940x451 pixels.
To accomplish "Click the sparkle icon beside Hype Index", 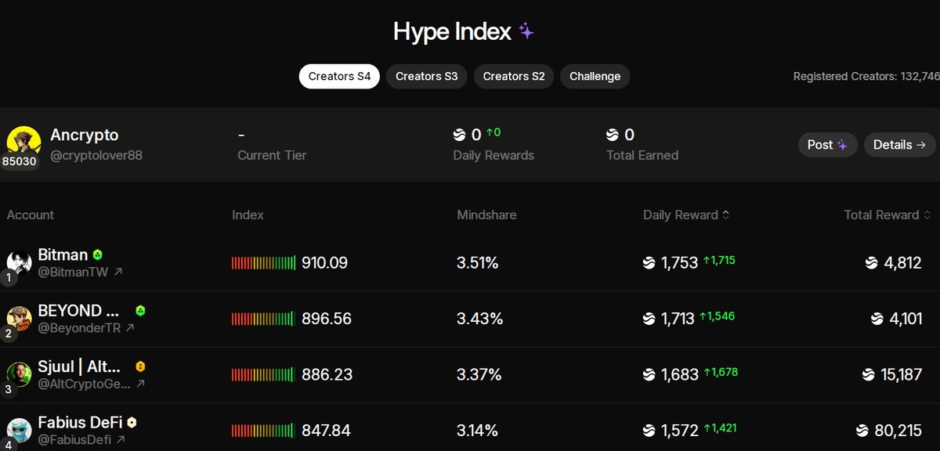I will (526, 31).
